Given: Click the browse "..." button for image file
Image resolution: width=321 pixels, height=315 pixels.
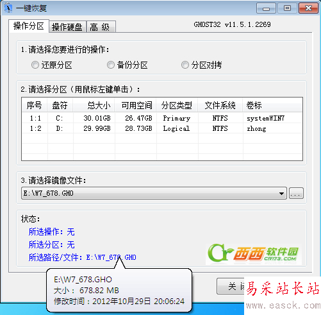Looking at the screenshot, I should (x=296, y=193).
